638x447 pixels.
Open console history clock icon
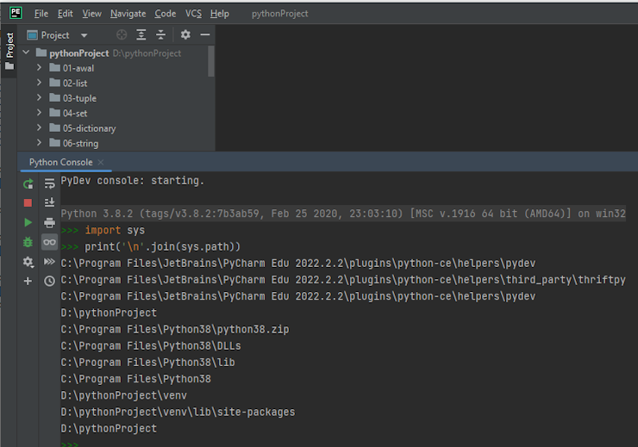tap(49, 281)
